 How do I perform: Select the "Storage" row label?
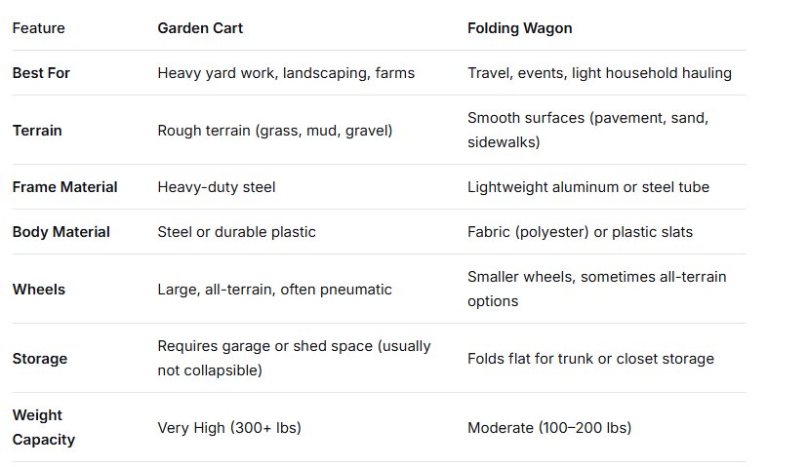(x=39, y=358)
